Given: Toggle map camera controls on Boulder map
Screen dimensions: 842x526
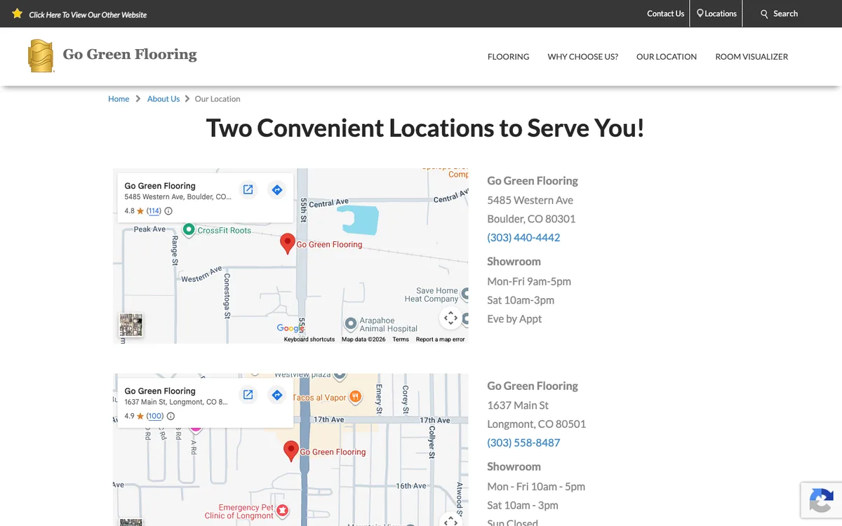Looking at the screenshot, I should point(450,318).
